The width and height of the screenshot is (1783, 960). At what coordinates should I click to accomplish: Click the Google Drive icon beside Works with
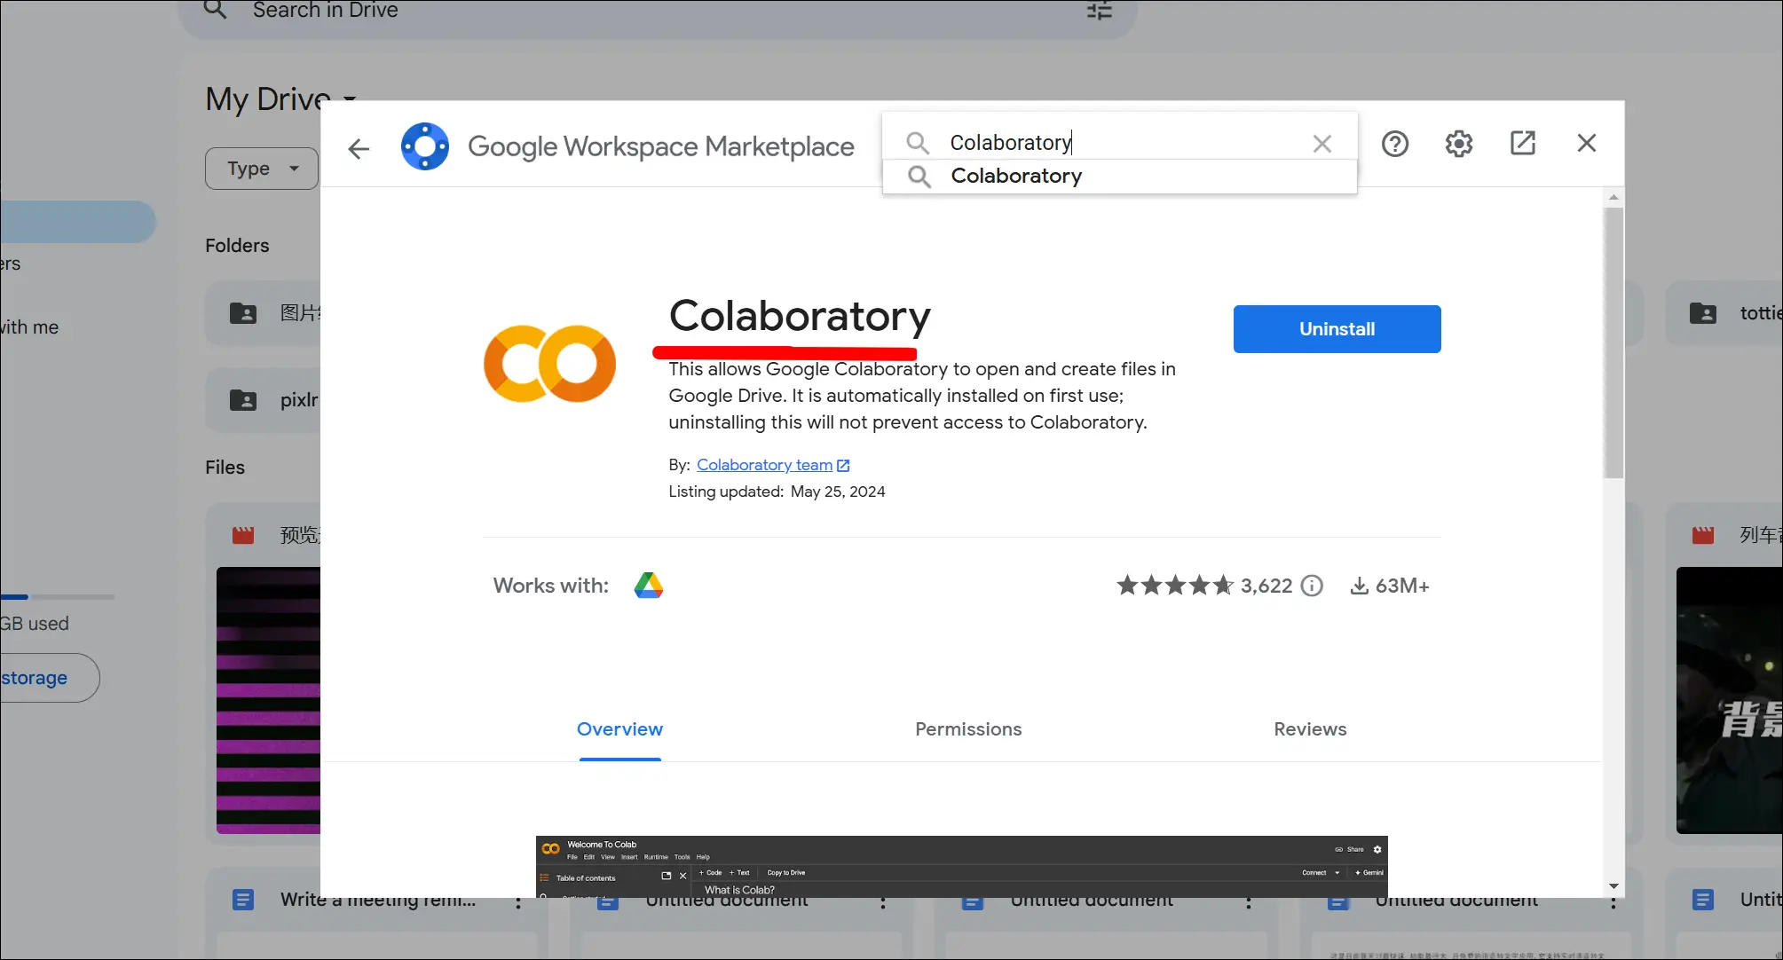point(649,586)
